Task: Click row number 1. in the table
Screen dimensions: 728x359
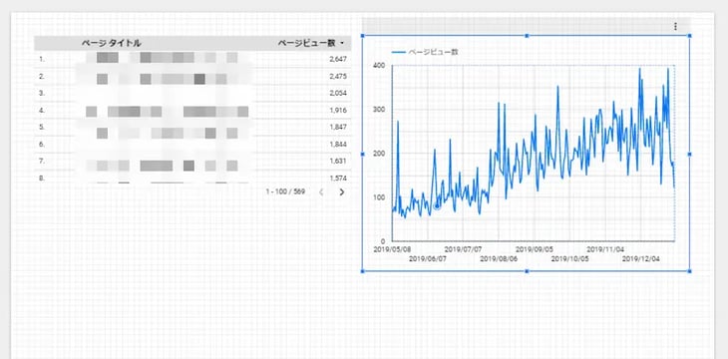Action: [42, 59]
